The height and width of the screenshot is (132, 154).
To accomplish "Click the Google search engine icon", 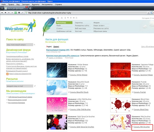I will coord(152,13).
